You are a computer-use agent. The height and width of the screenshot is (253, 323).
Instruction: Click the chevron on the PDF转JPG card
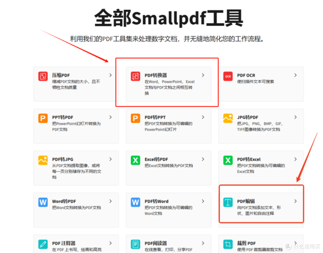[111, 159]
